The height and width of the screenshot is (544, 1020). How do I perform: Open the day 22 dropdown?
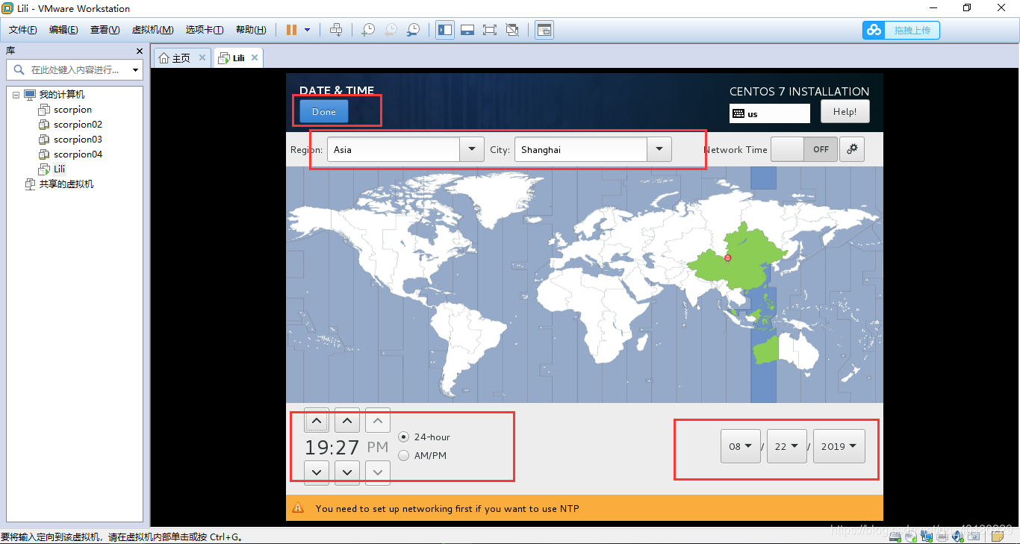(787, 446)
